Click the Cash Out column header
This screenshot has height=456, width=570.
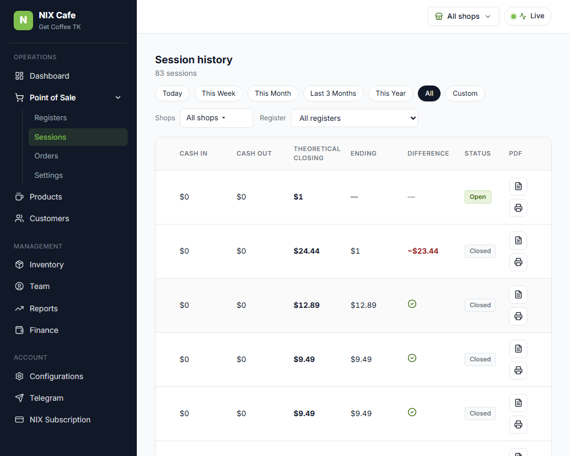pos(254,153)
